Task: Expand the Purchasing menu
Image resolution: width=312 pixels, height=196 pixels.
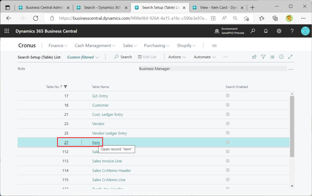Action: point(157,46)
